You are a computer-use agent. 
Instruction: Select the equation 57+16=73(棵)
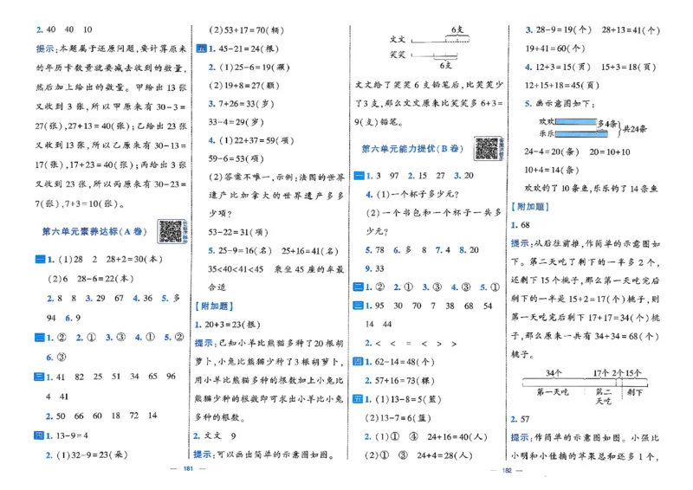405,381
